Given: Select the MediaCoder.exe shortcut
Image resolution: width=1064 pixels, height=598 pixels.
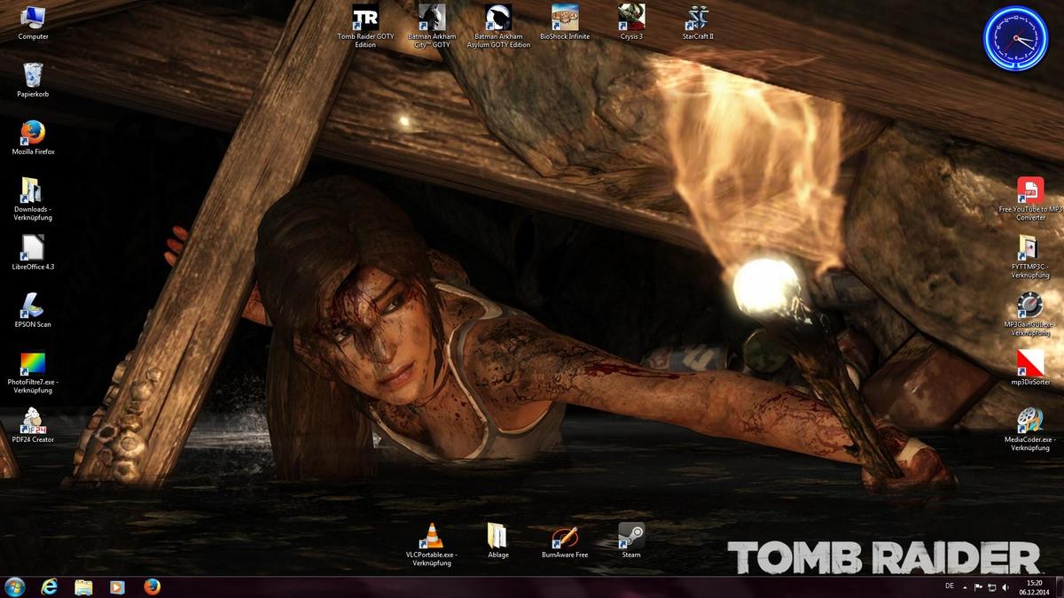Looking at the screenshot, I should click(x=1029, y=422).
